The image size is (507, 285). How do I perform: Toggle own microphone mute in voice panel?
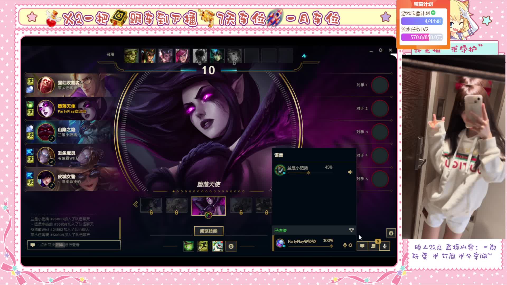tap(345, 245)
